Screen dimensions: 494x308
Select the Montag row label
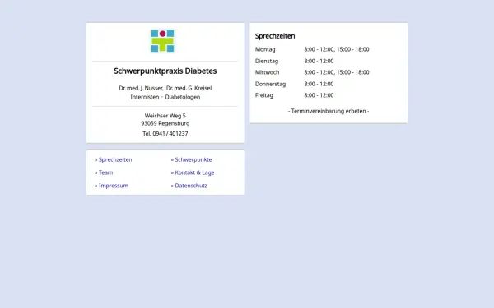pyautogui.click(x=265, y=49)
